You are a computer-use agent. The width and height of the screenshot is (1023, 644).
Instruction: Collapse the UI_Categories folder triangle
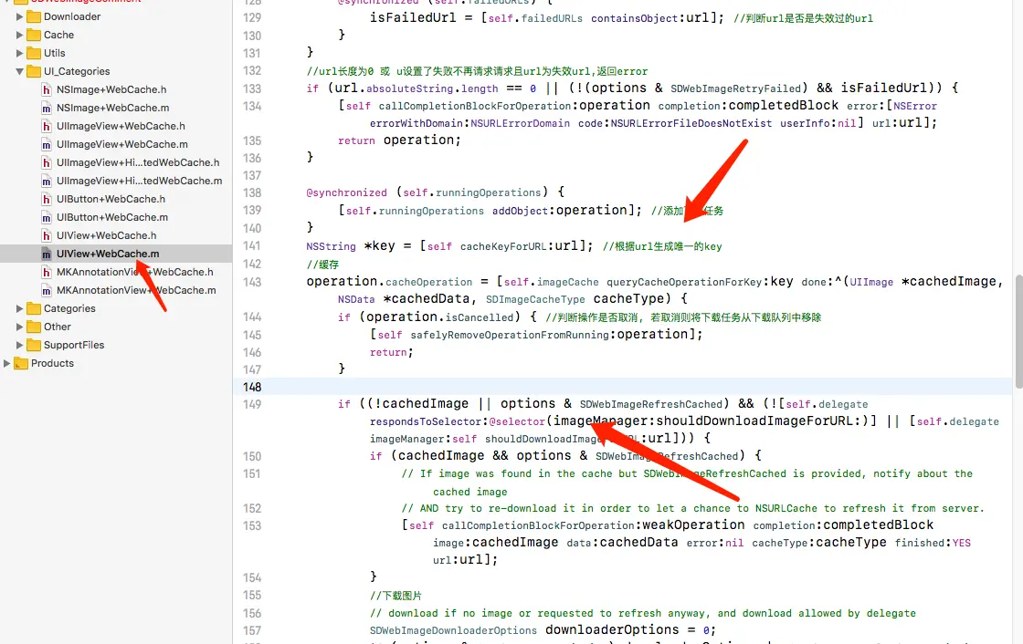click(x=19, y=71)
